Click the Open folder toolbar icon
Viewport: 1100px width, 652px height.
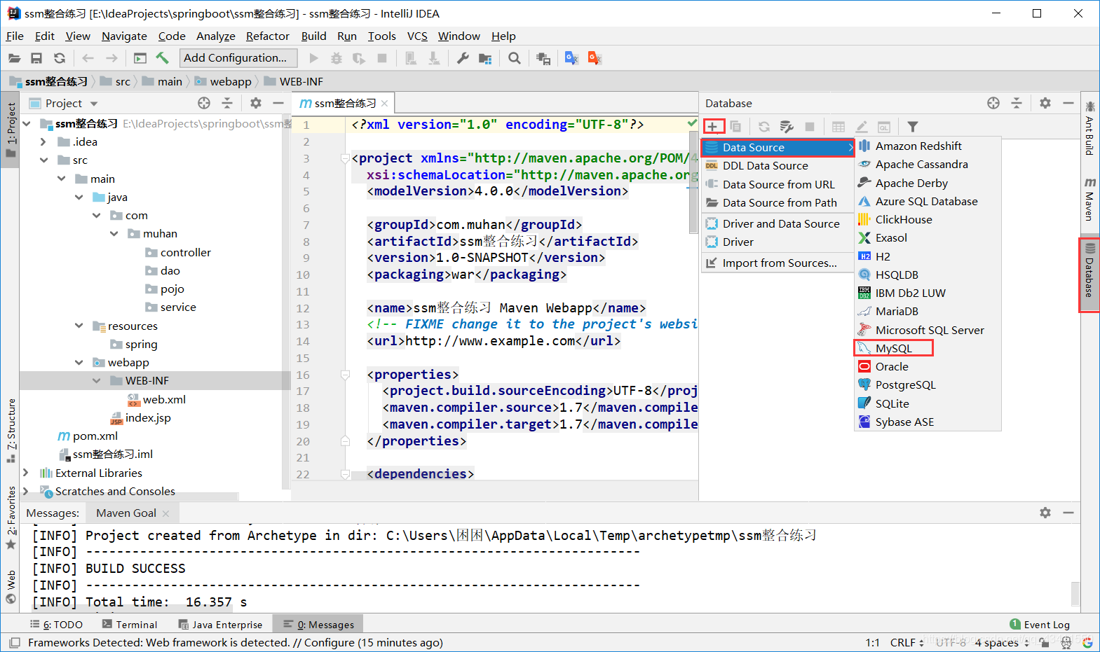pos(14,58)
